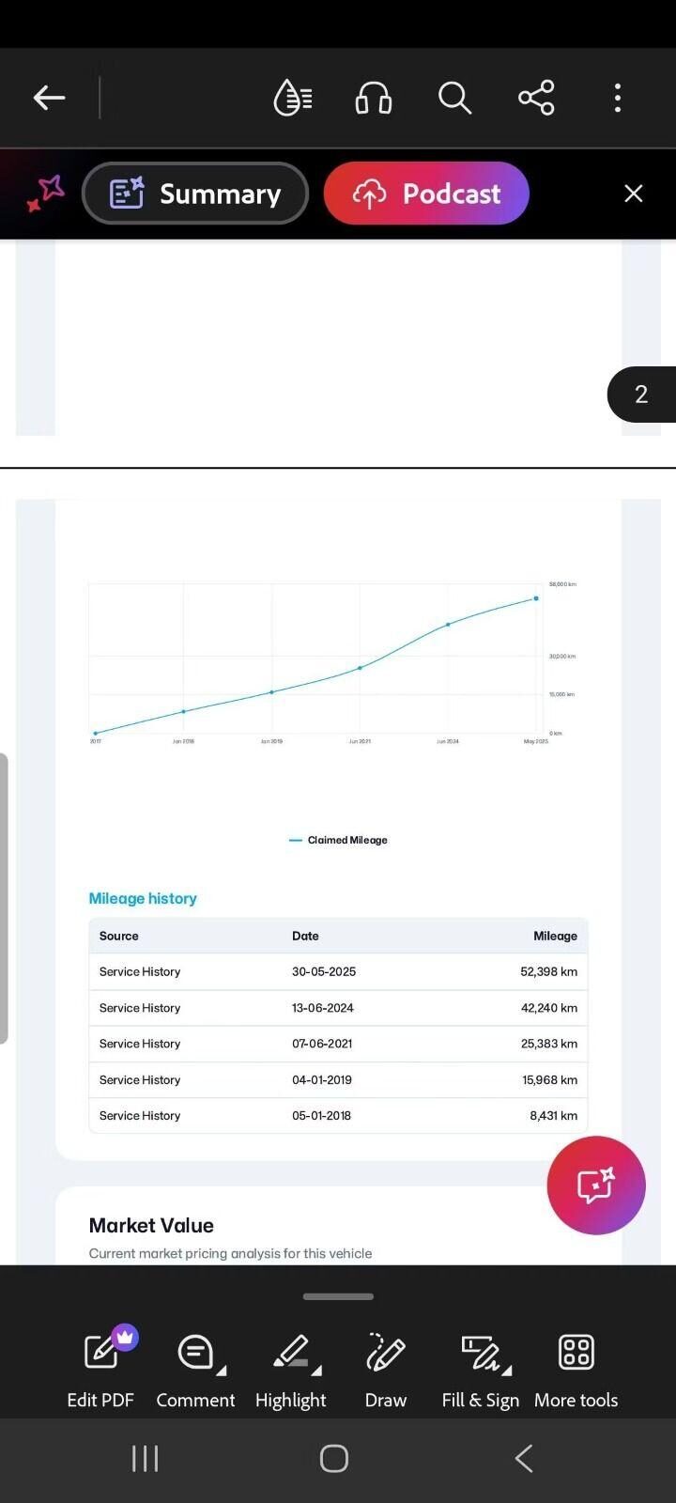
Task: Open document search
Action: [x=454, y=98]
